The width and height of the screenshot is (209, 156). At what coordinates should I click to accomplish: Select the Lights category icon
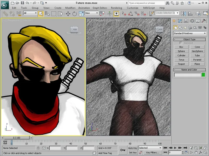click(x=185, y=28)
